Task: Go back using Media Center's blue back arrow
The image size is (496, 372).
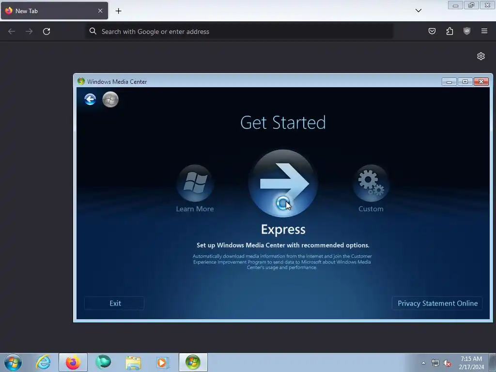Action: [90, 99]
